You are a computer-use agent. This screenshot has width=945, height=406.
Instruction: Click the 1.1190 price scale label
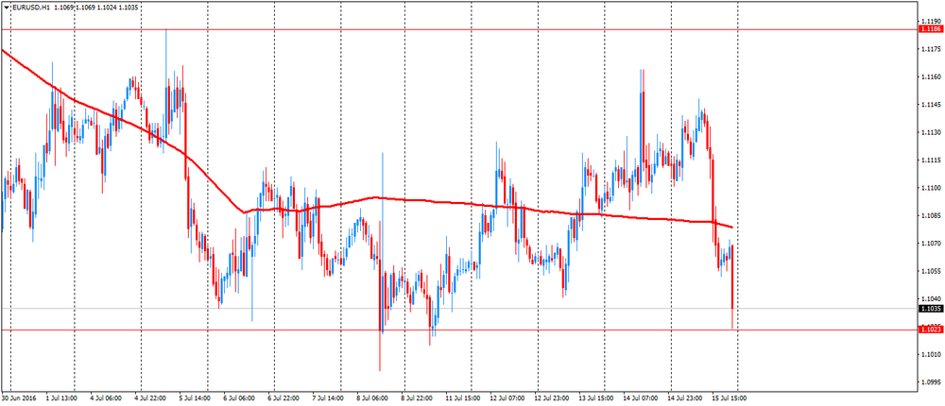[x=931, y=20]
